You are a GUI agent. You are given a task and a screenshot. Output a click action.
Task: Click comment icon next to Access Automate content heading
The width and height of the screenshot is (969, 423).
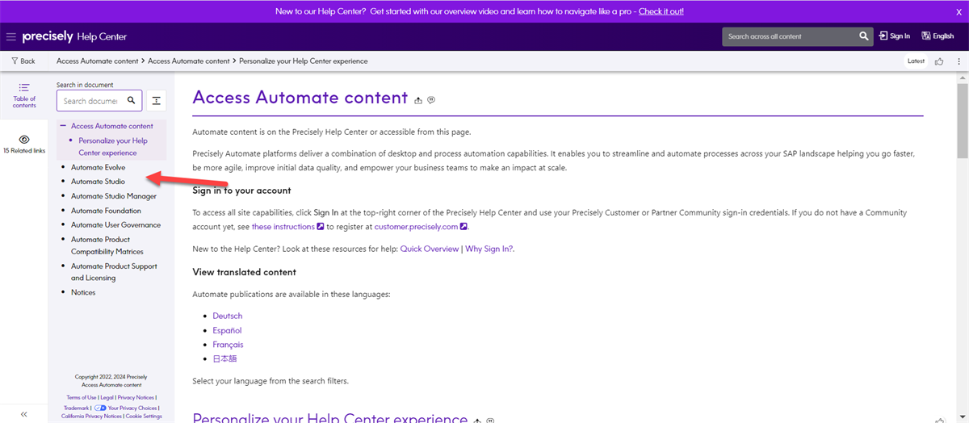pos(432,100)
